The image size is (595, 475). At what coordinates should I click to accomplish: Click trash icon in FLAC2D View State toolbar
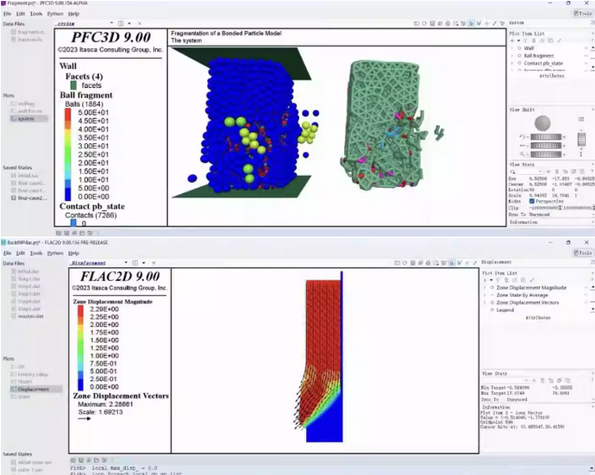pyautogui.click(x=542, y=380)
